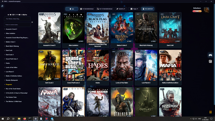215x121 pixels.
Task: Click the small badge on Mafia 2 cover
Action: [x=178, y=79]
